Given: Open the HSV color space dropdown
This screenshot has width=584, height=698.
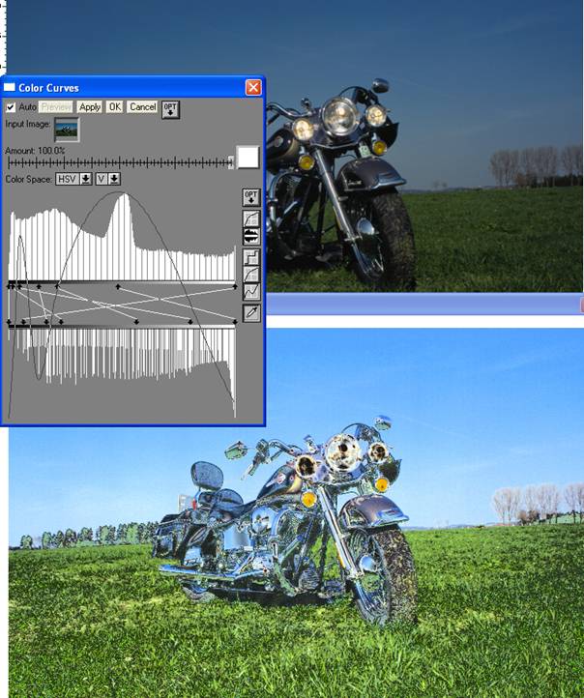Looking at the screenshot, I should point(73,179).
